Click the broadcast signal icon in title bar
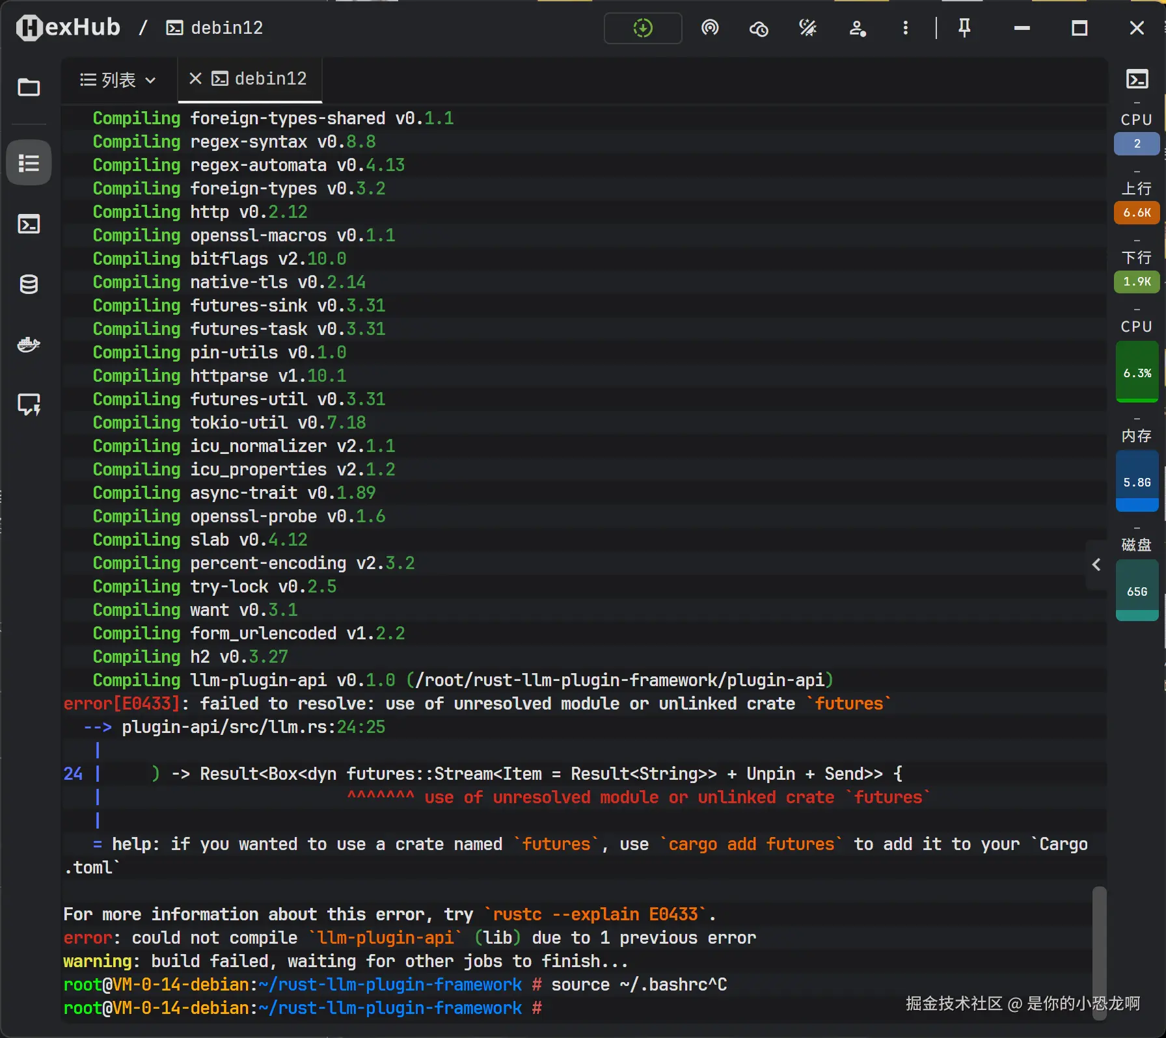 click(710, 28)
